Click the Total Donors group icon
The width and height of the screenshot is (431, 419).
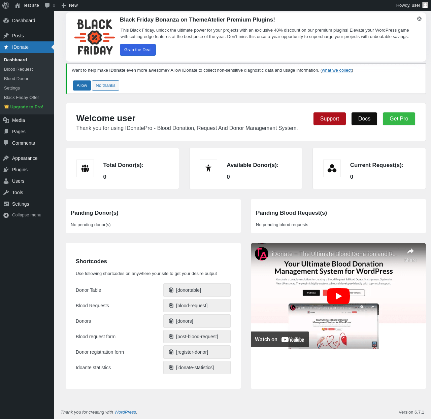point(85,168)
